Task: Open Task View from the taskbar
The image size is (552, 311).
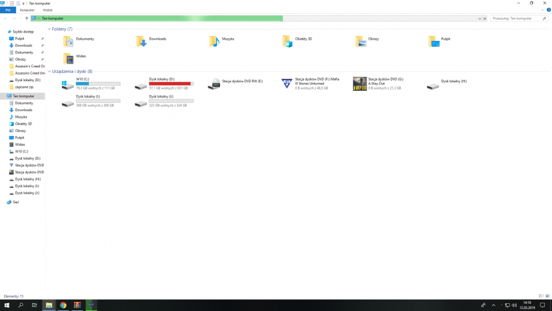Action: pyautogui.click(x=34, y=305)
